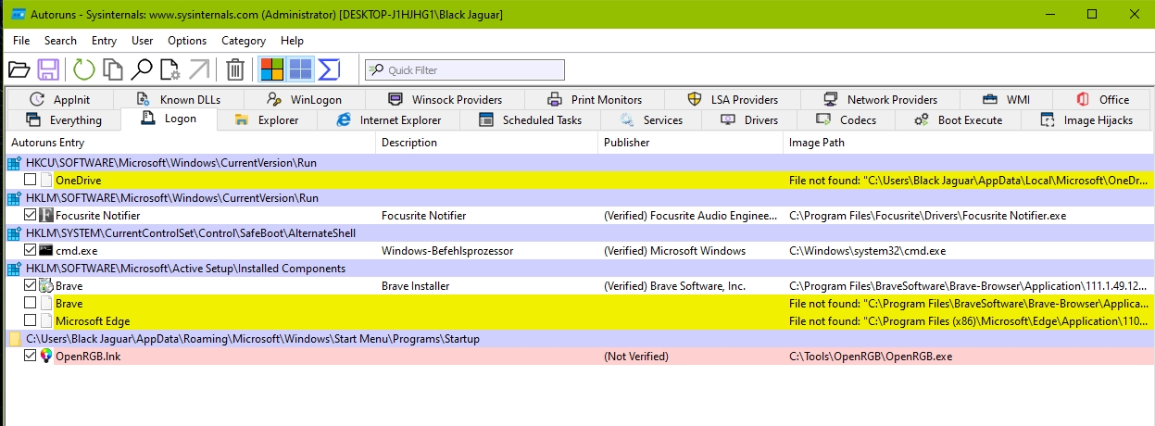Image resolution: width=1155 pixels, height=426 pixels.
Task: Sort by Description column header
Action: (488, 143)
